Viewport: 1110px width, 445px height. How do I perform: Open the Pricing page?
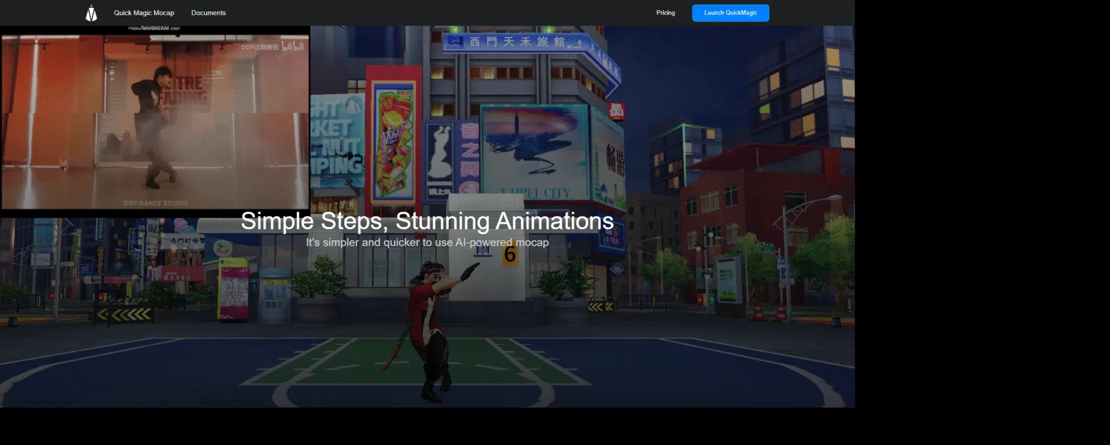pyautogui.click(x=665, y=13)
